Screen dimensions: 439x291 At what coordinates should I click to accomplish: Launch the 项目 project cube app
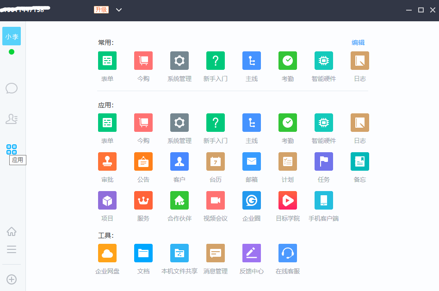pos(107,200)
